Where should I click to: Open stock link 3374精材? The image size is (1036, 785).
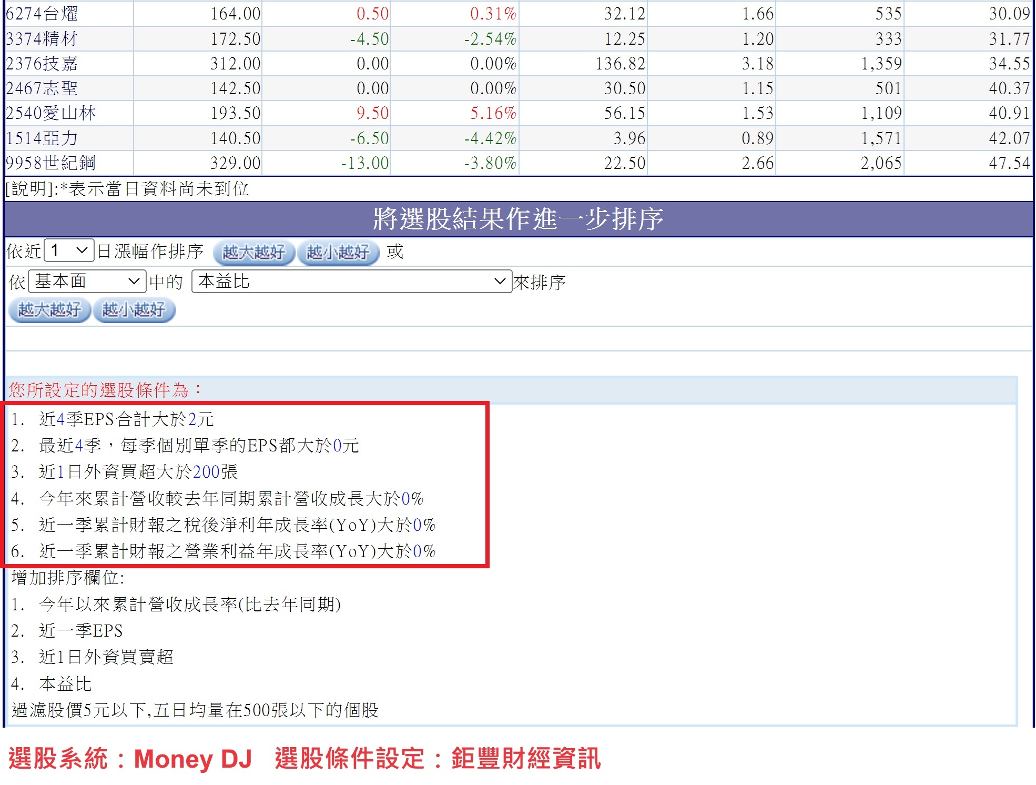[x=42, y=39]
